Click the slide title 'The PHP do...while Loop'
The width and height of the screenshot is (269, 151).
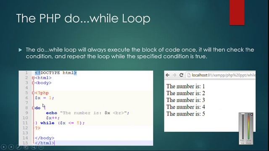point(83,18)
